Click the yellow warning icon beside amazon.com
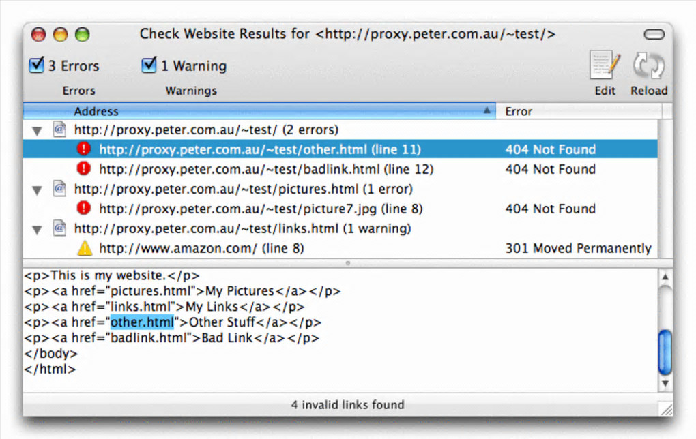 point(84,248)
